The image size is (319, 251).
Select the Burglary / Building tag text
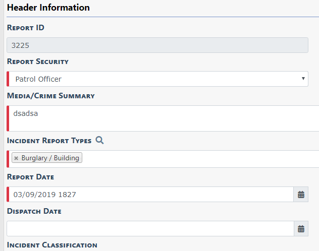pyautogui.click(x=50, y=158)
